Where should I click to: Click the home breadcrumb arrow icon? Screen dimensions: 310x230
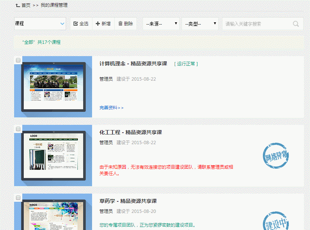[x=17, y=5]
